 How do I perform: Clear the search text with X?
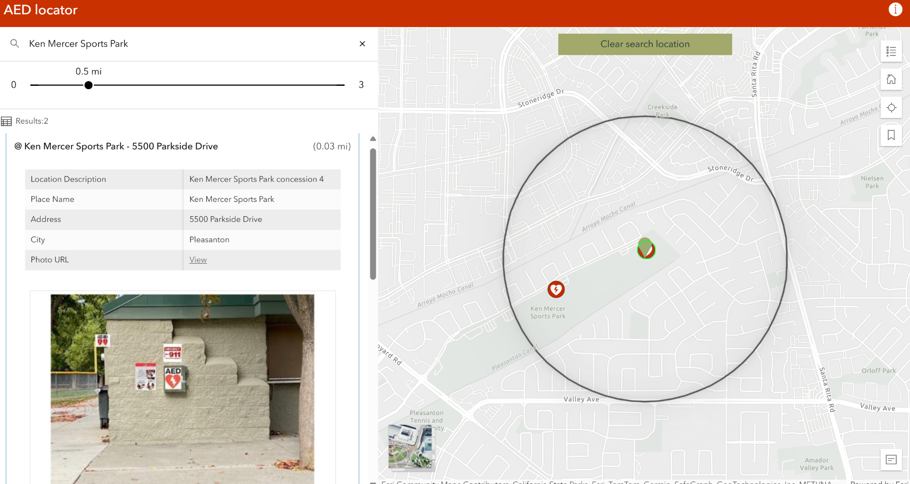click(x=362, y=44)
